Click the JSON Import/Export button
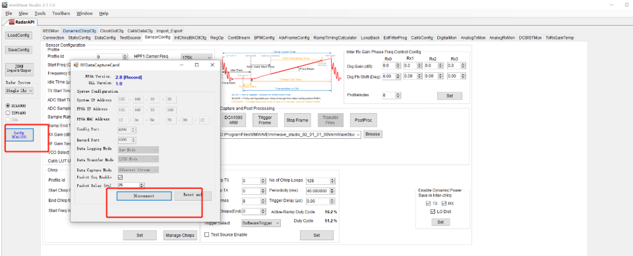This screenshot has width=633, height=256. [19, 69]
